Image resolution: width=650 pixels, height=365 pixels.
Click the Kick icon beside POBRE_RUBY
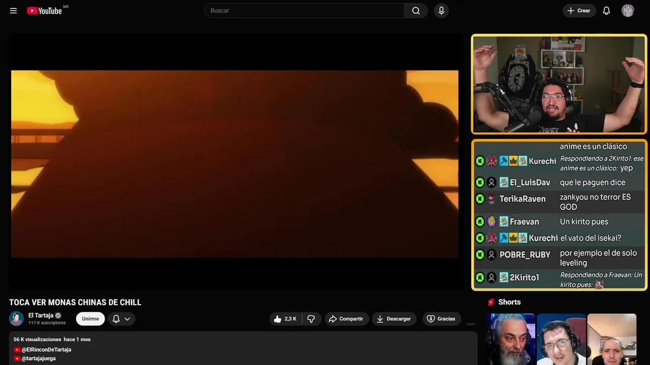click(480, 254)
